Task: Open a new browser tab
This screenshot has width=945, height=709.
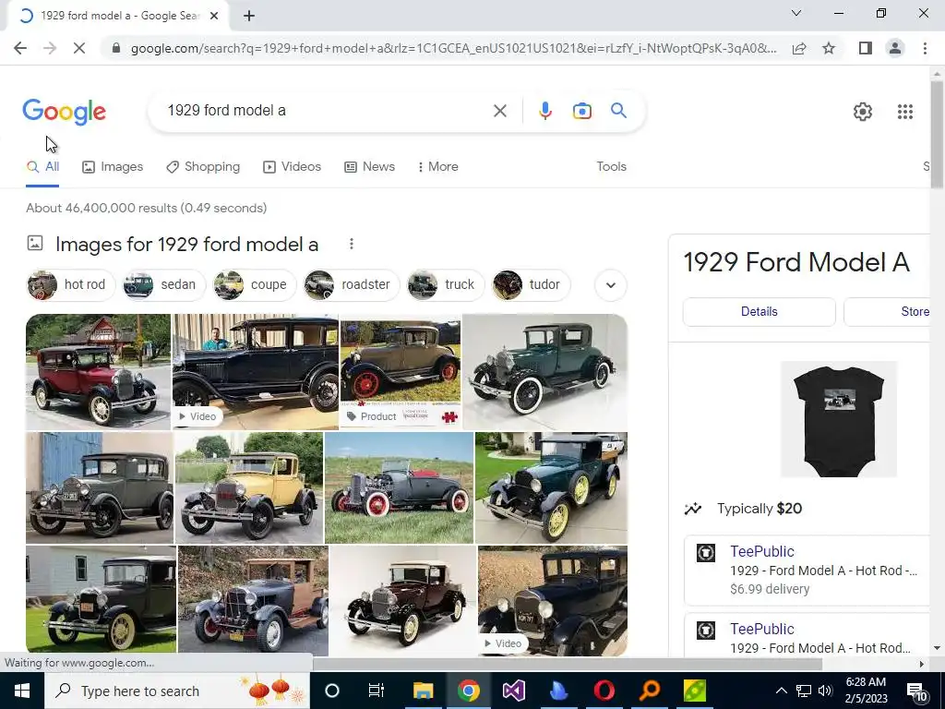Action: tap(249, 17)
